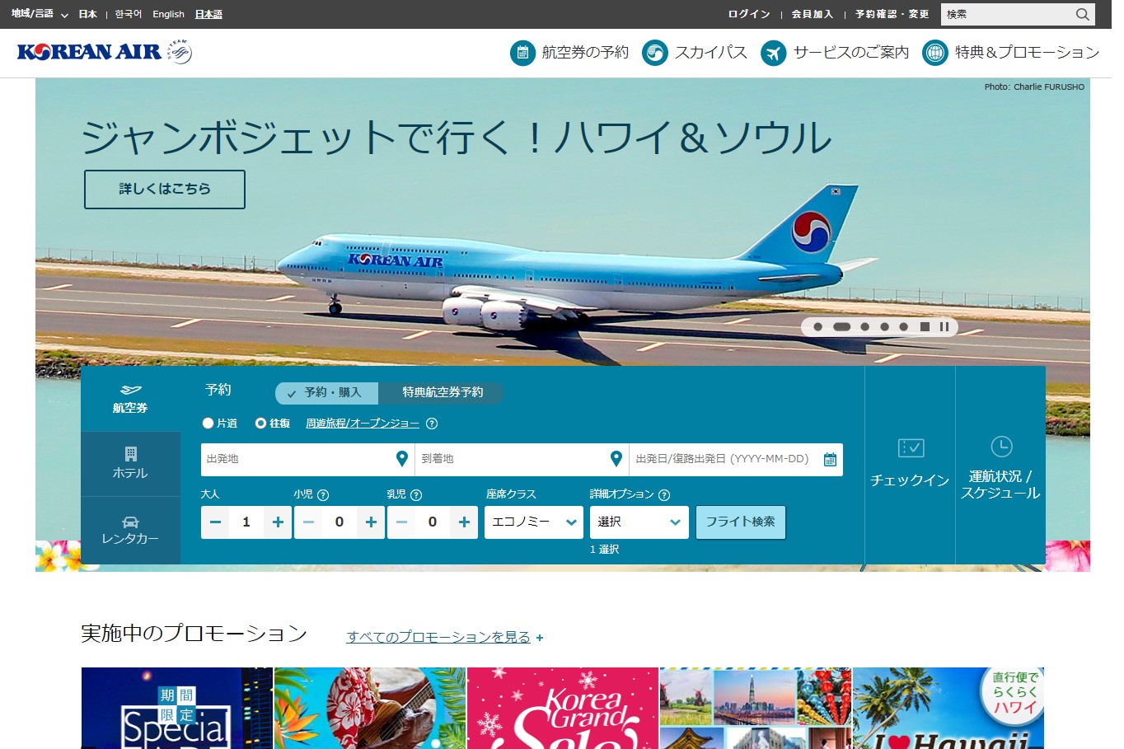Viewport: 1124px width, 749px height.
Task: Switch language to English
Action: coord(168,14)
